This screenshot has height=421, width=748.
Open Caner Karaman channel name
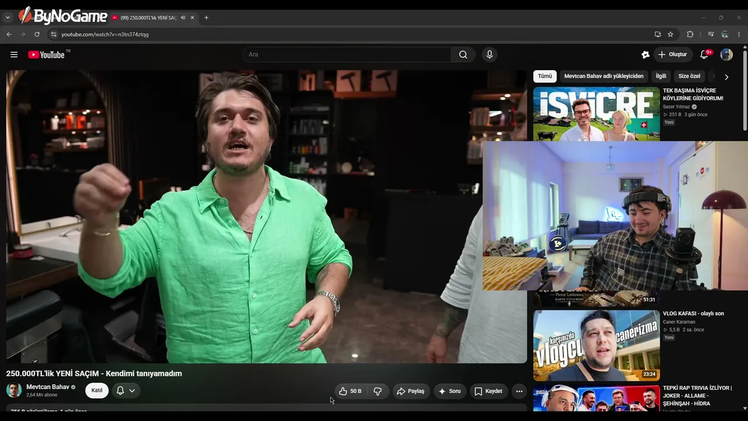[x=679, y=322]
